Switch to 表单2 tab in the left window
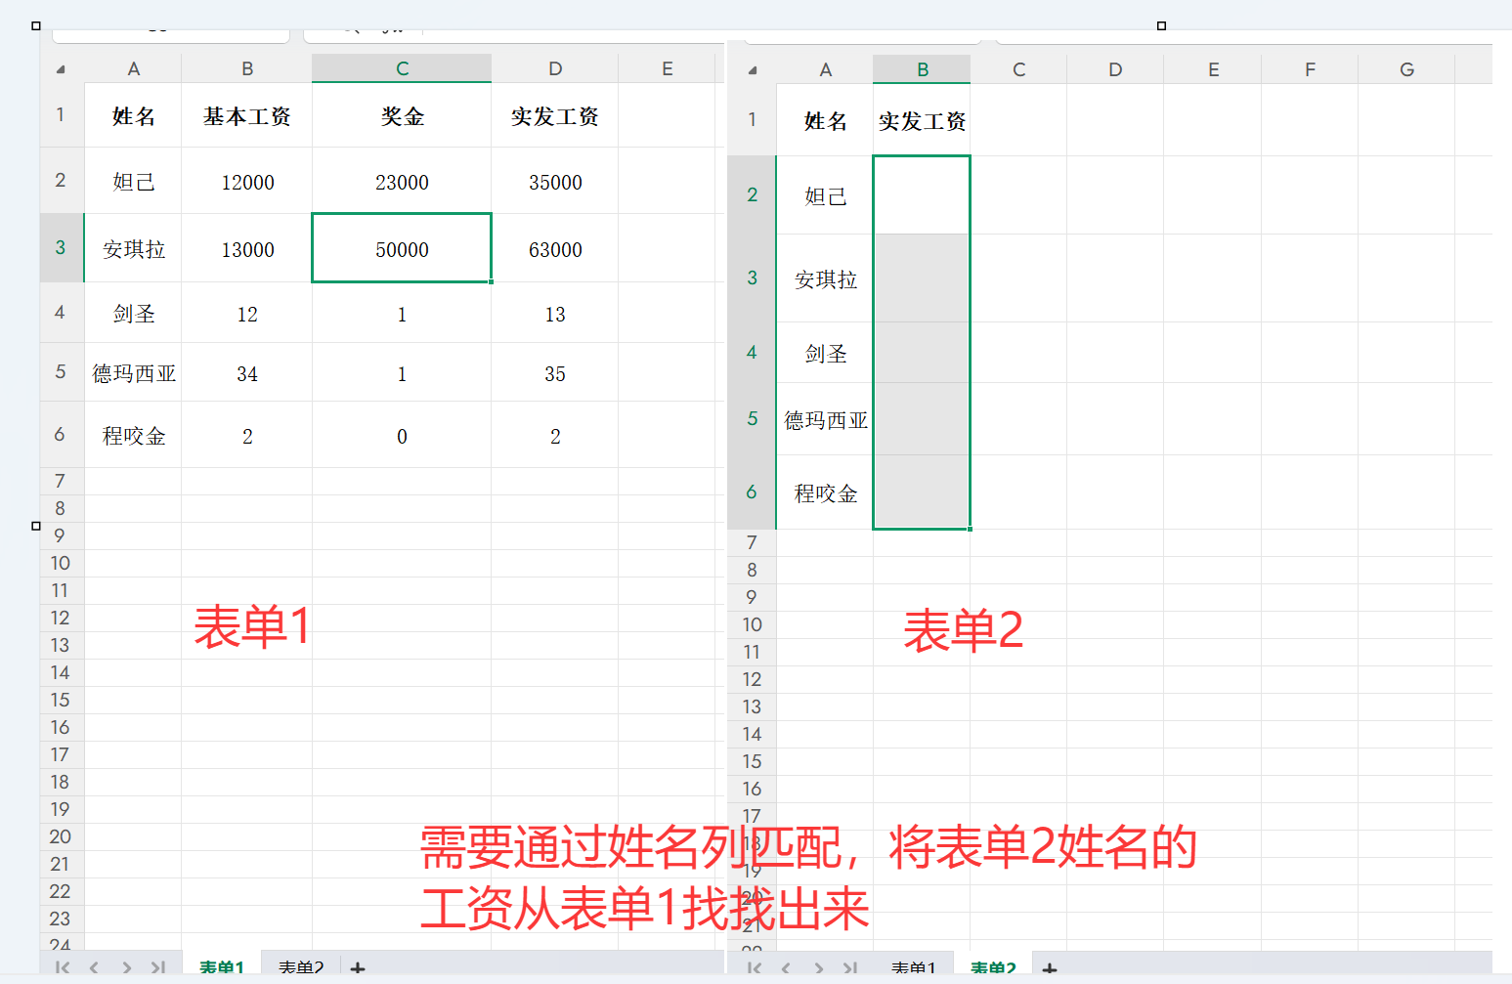Screen dimensions: 1512x984 click(301, 966)
